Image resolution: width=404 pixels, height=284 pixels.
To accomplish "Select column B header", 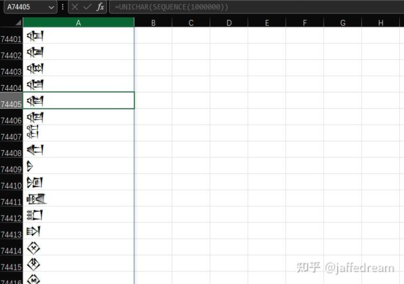I will click(x=153, y=23).
